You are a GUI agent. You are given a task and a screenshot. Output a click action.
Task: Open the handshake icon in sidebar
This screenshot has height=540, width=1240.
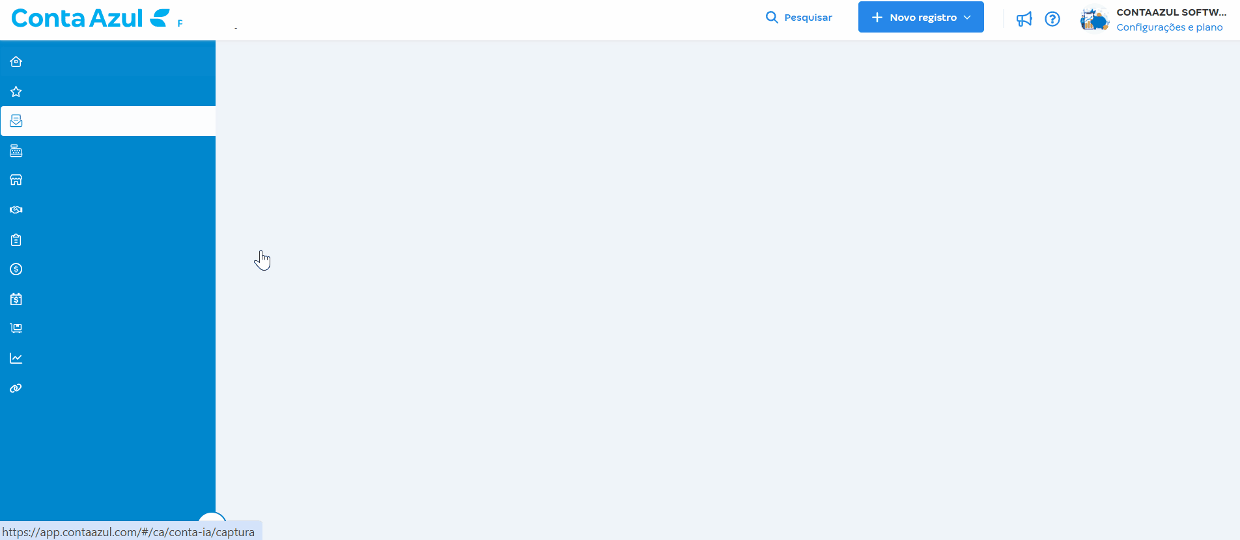(16, 210)
